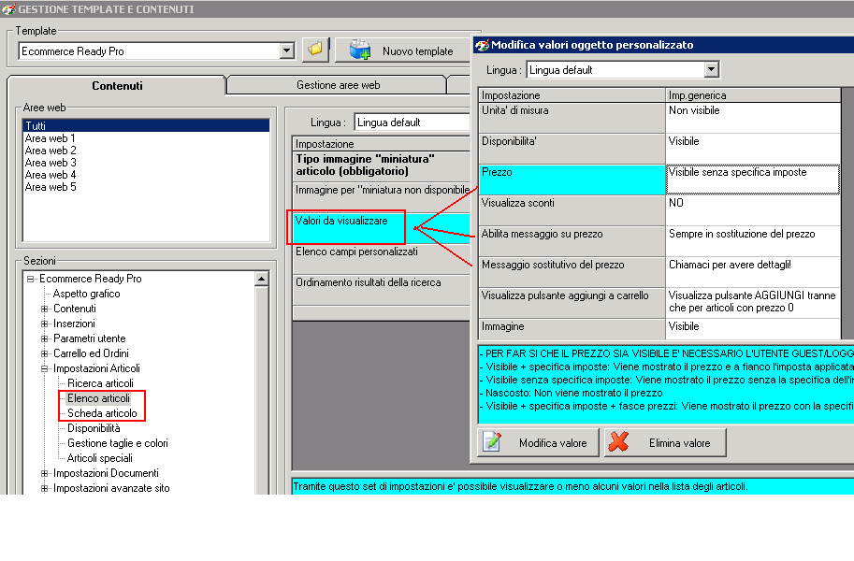Collapse the Impostazioni Articoli tree node

45,368
